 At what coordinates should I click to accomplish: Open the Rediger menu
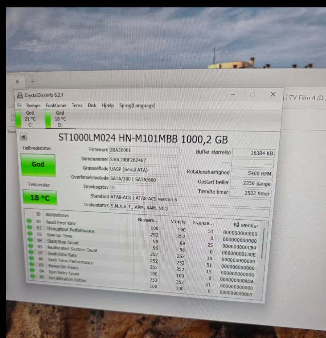click(33, 106)
